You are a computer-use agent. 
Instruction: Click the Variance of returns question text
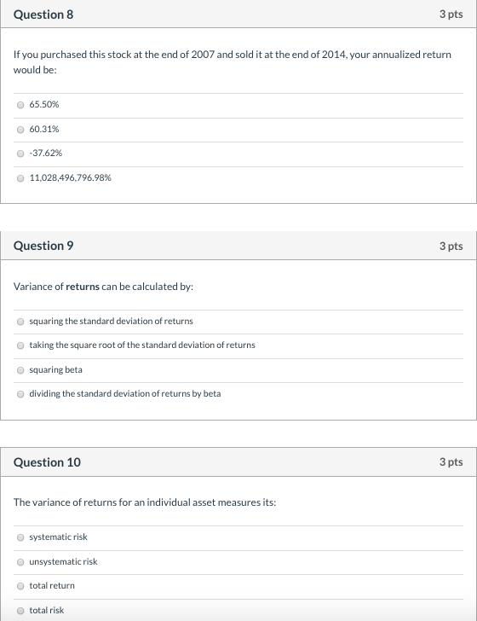click(x=103, y=287)
